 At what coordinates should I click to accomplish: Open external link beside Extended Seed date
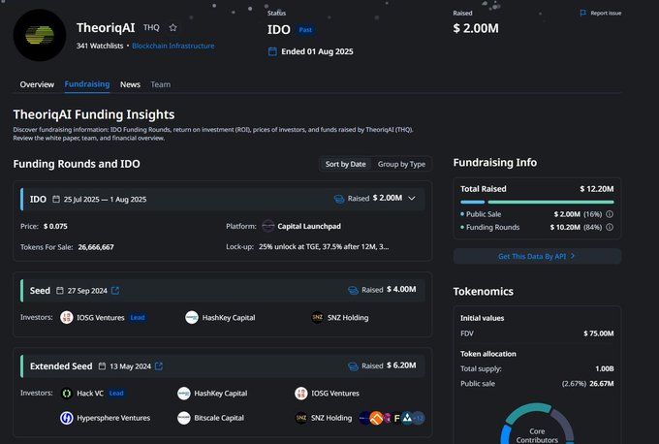159,366
